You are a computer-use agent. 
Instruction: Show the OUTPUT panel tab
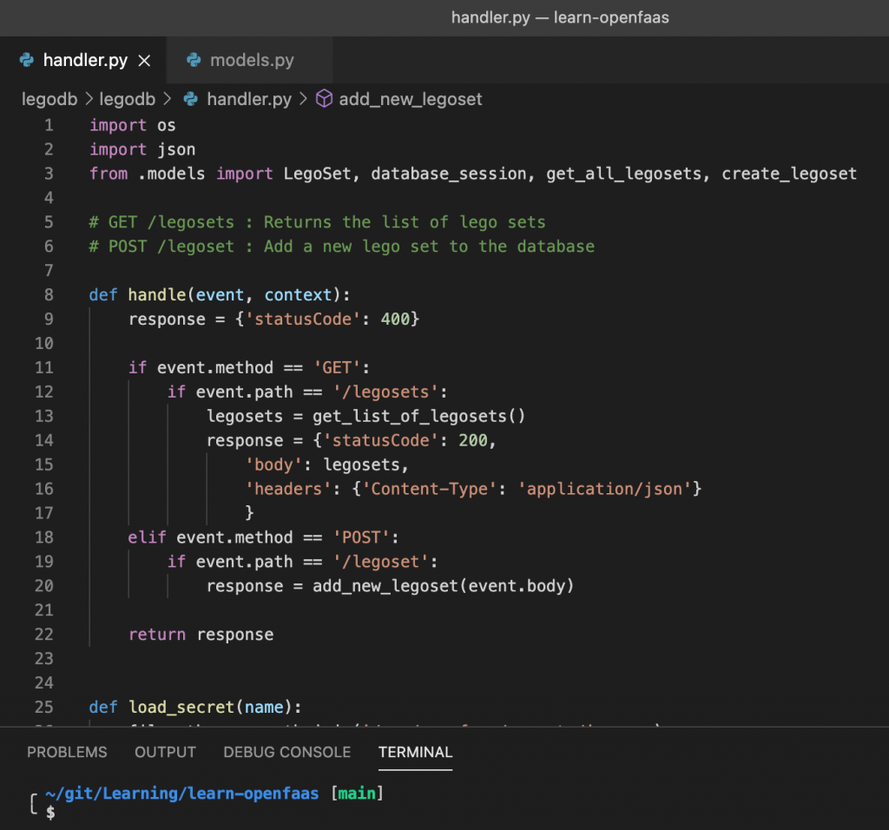tap(165, 753)
